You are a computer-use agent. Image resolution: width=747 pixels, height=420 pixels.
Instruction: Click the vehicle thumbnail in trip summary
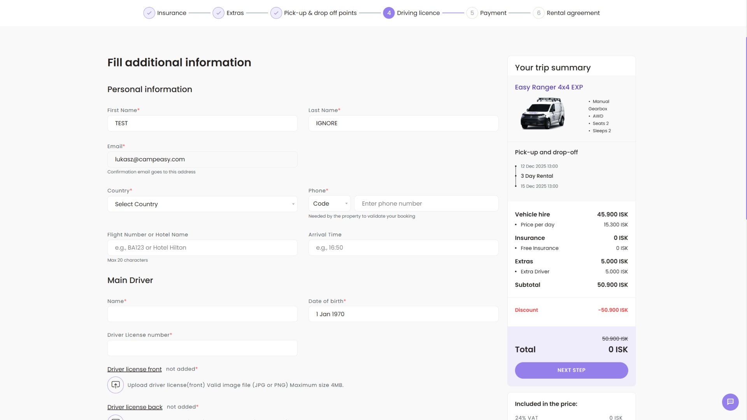(x=542, y=114)
